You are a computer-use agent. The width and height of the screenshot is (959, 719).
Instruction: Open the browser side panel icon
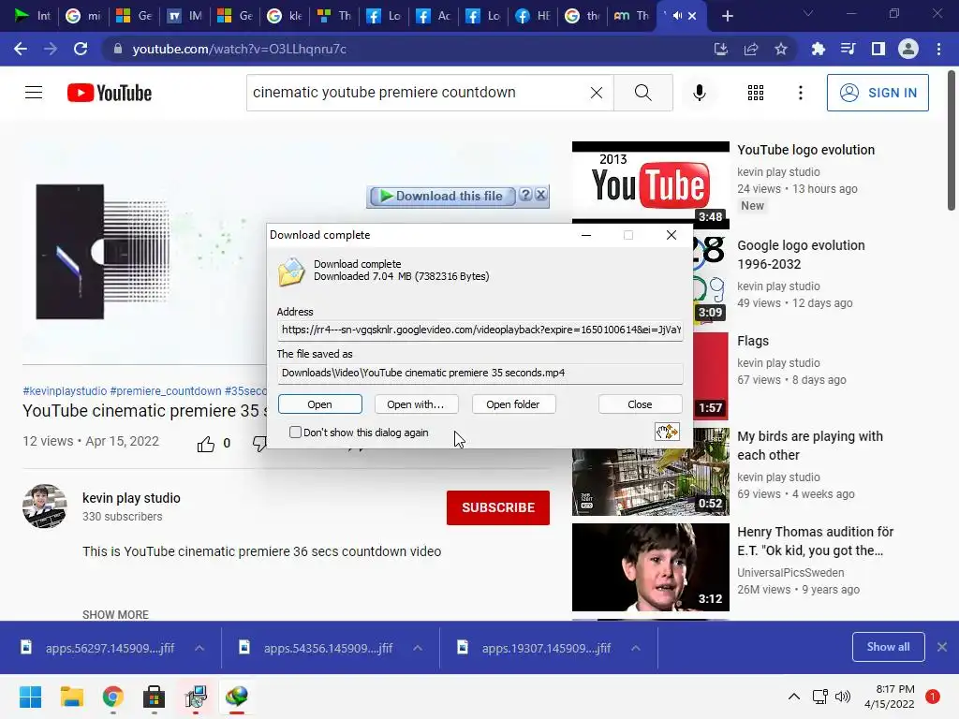point(878,49)
